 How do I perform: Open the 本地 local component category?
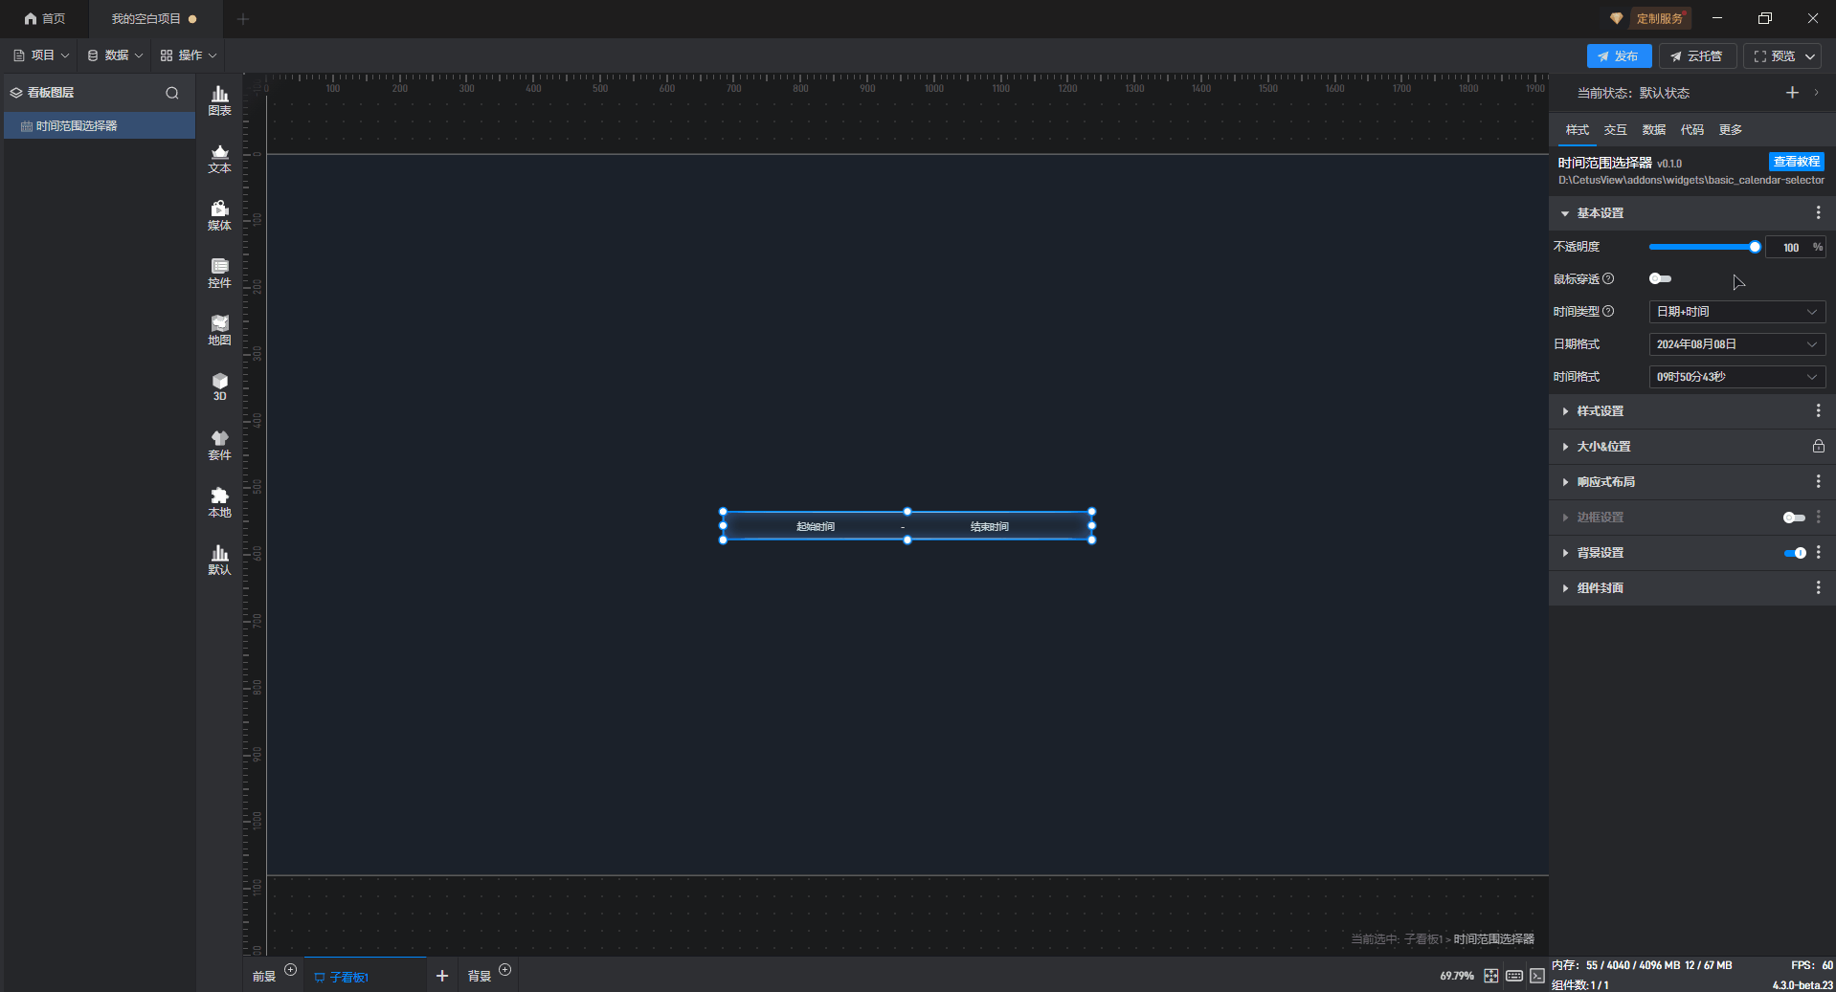[219, 502]
